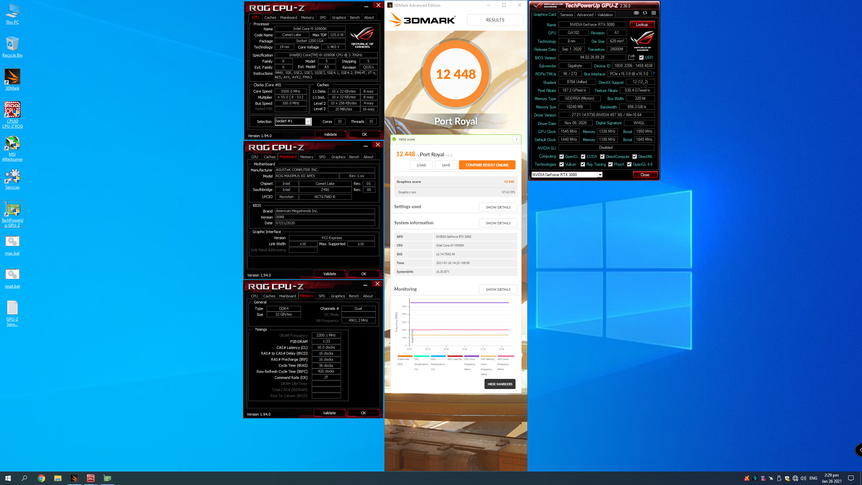Select the TechPowerUp GPU-Z desktop shortcut
The width and height of the screenshot is (862, 485).
[12, 214]
